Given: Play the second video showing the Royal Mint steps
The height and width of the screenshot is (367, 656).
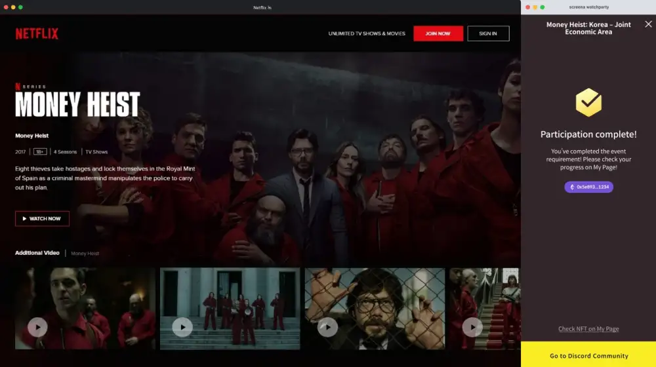Looking at the screenshot, I should [182, 327].
